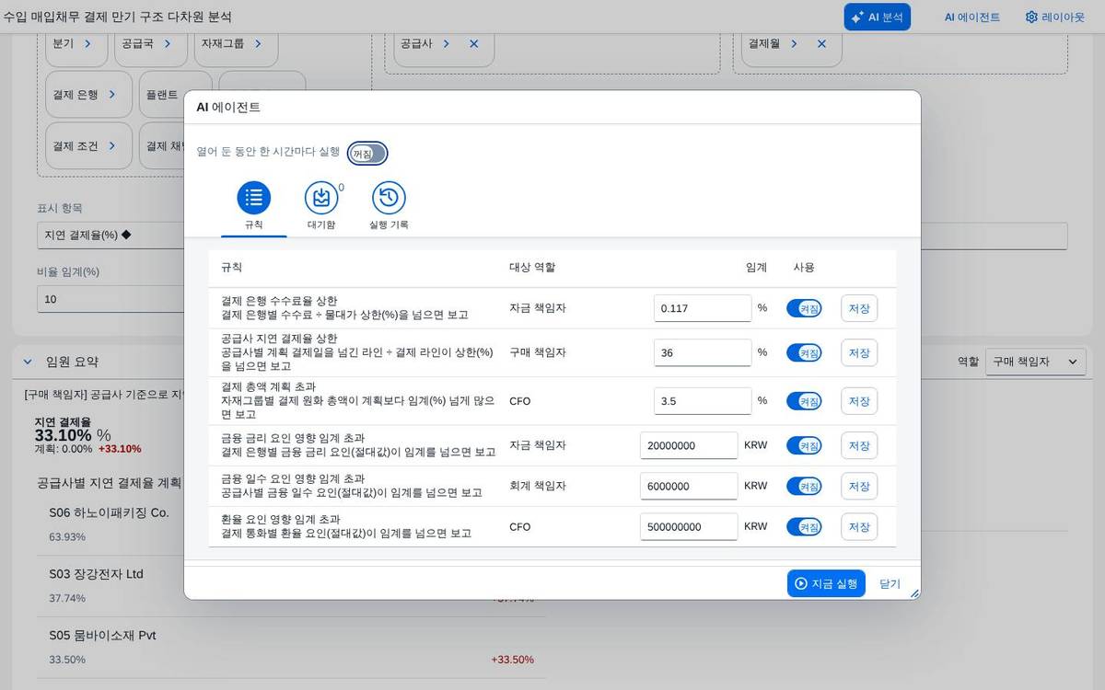Save the 금융 금리 요인 rule
The height and width of the screenshot is (690, 1105).
(x=858, y=445)
